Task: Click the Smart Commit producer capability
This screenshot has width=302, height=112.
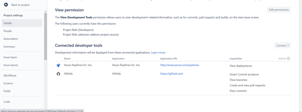Action: (x=244, y=74)
